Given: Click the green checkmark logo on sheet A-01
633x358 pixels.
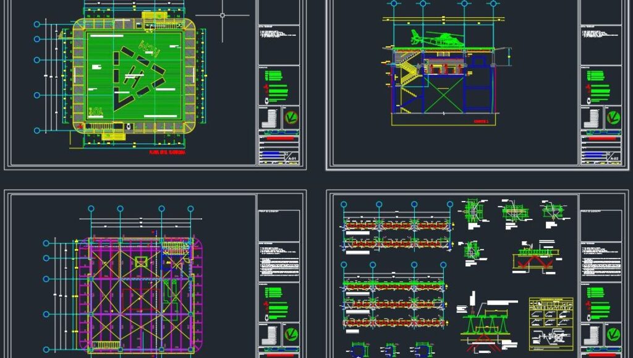Looking at the screenshot, I should (x=289, y=117).
